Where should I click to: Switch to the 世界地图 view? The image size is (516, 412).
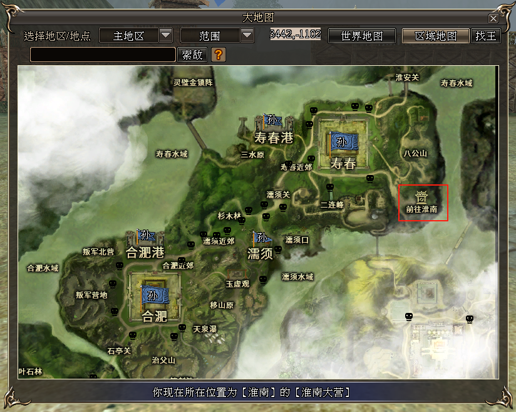point(362,36)
